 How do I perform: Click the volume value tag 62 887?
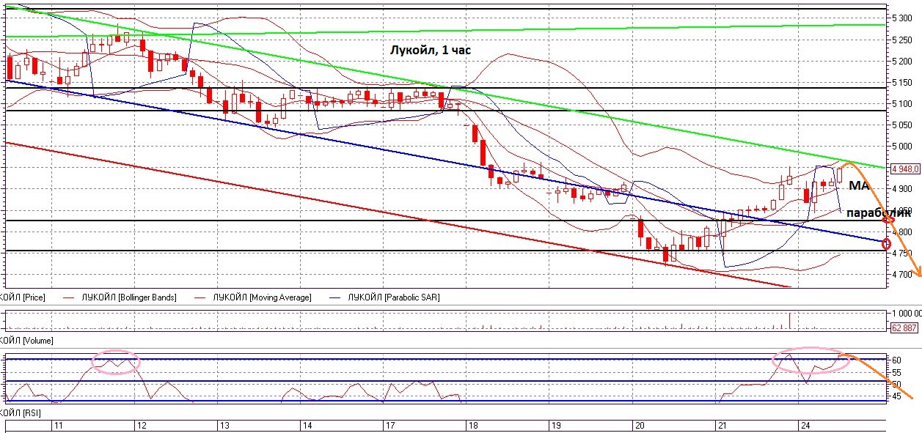point(906,327)
